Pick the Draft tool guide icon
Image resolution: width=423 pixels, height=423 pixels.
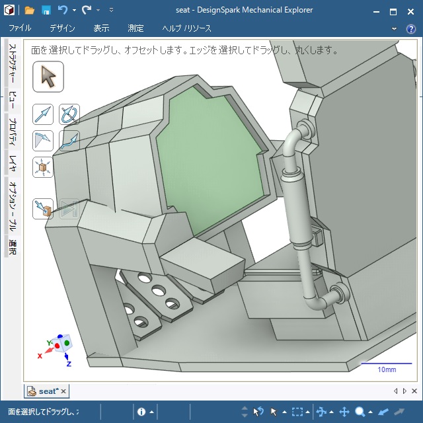(x=43, y=140)
